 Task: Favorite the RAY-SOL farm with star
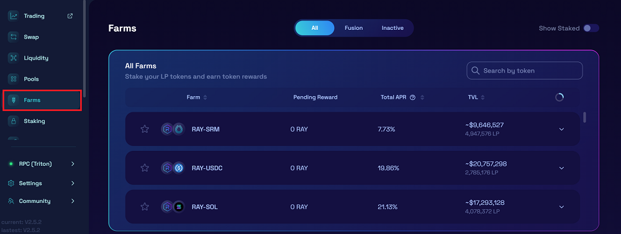click(x=145, y=207)
